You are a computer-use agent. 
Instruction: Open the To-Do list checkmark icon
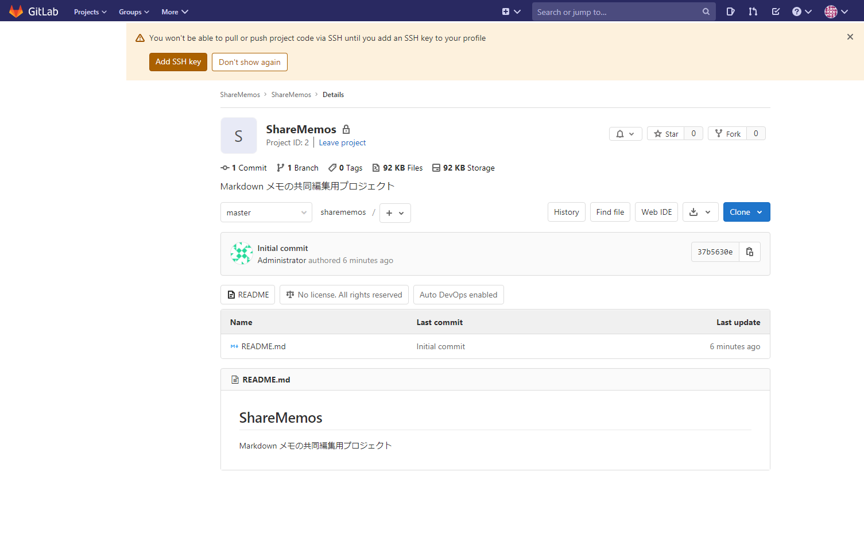point(776,11)
